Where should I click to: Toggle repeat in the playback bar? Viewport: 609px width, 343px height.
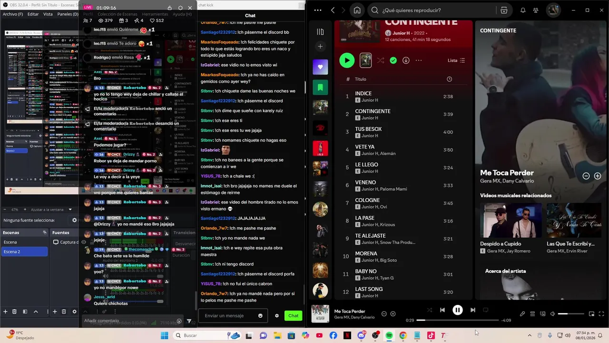coord(485,310)
